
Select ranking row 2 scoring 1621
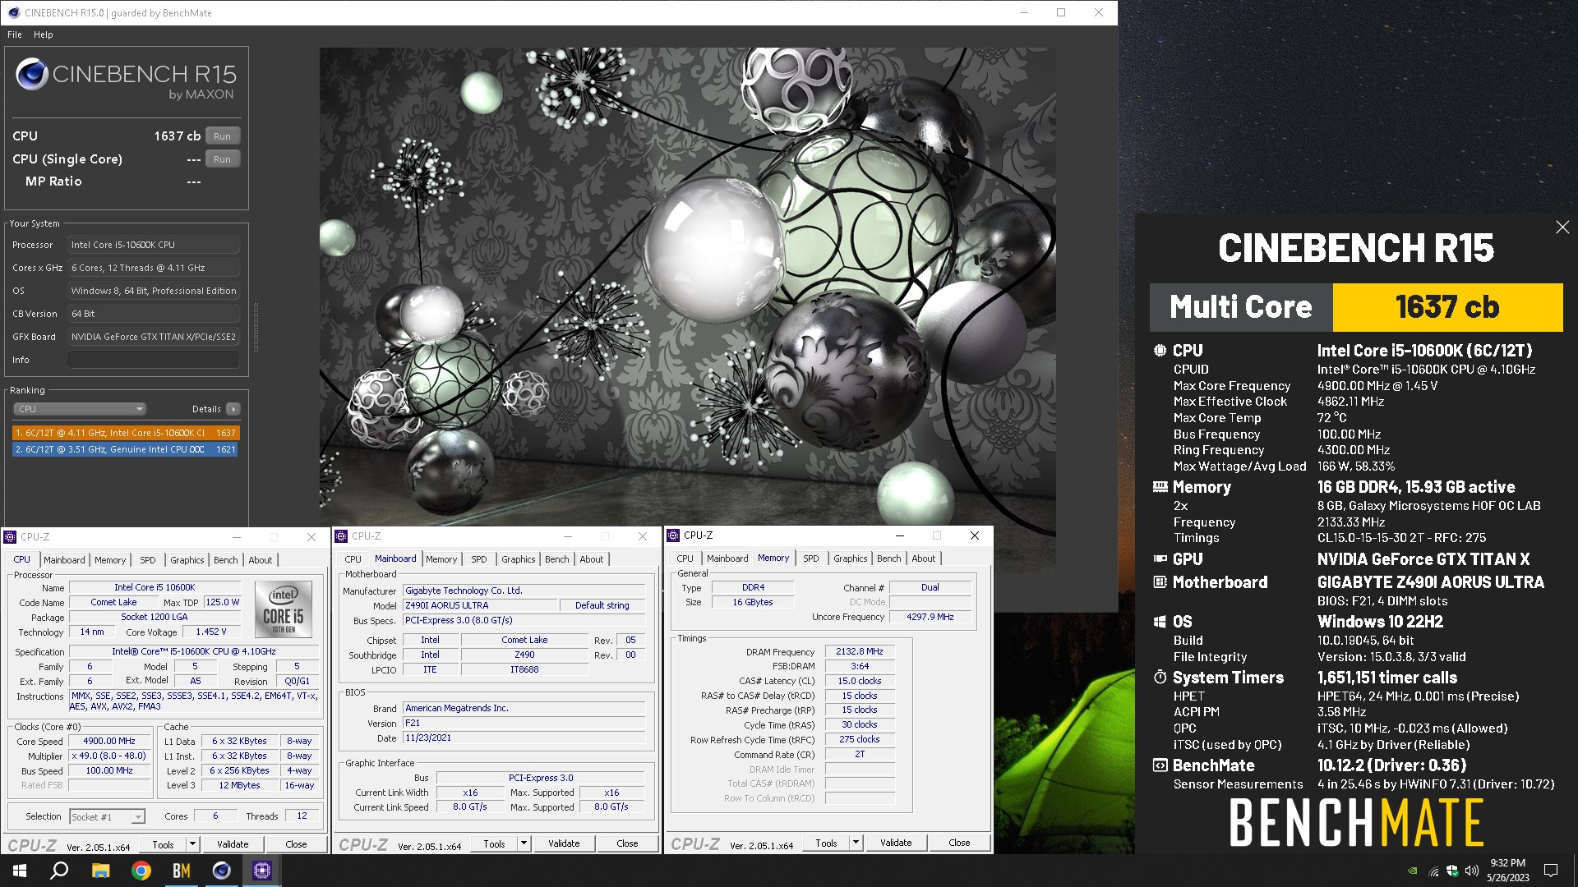pyautogui.click(x=126, y=449)
